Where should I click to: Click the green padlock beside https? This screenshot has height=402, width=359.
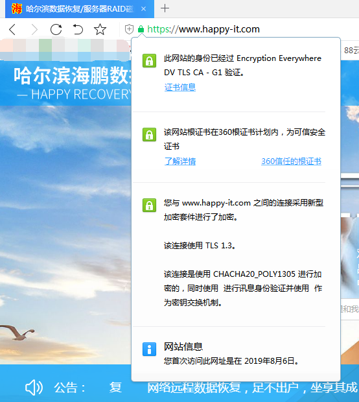coord(141,29)
